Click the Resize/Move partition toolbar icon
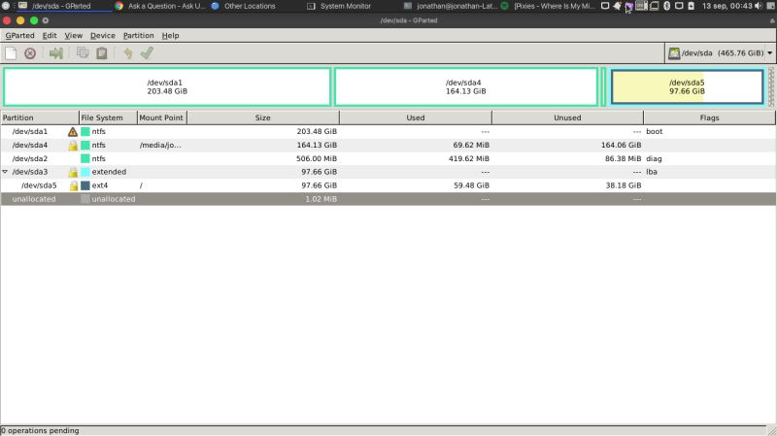Viewport: 777px width, 436px height. (56, 53)
